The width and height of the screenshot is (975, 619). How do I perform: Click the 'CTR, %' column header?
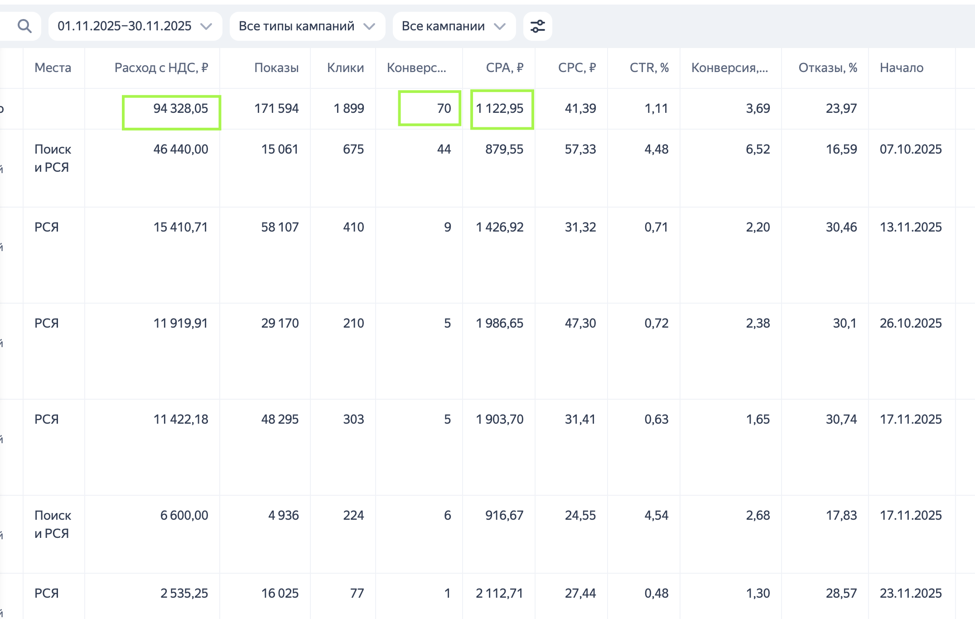pyautogui.click(x=649, y=68)
